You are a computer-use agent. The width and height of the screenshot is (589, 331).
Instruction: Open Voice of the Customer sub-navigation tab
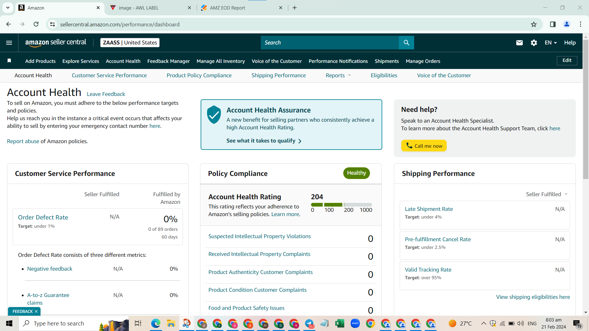(444, 75)
